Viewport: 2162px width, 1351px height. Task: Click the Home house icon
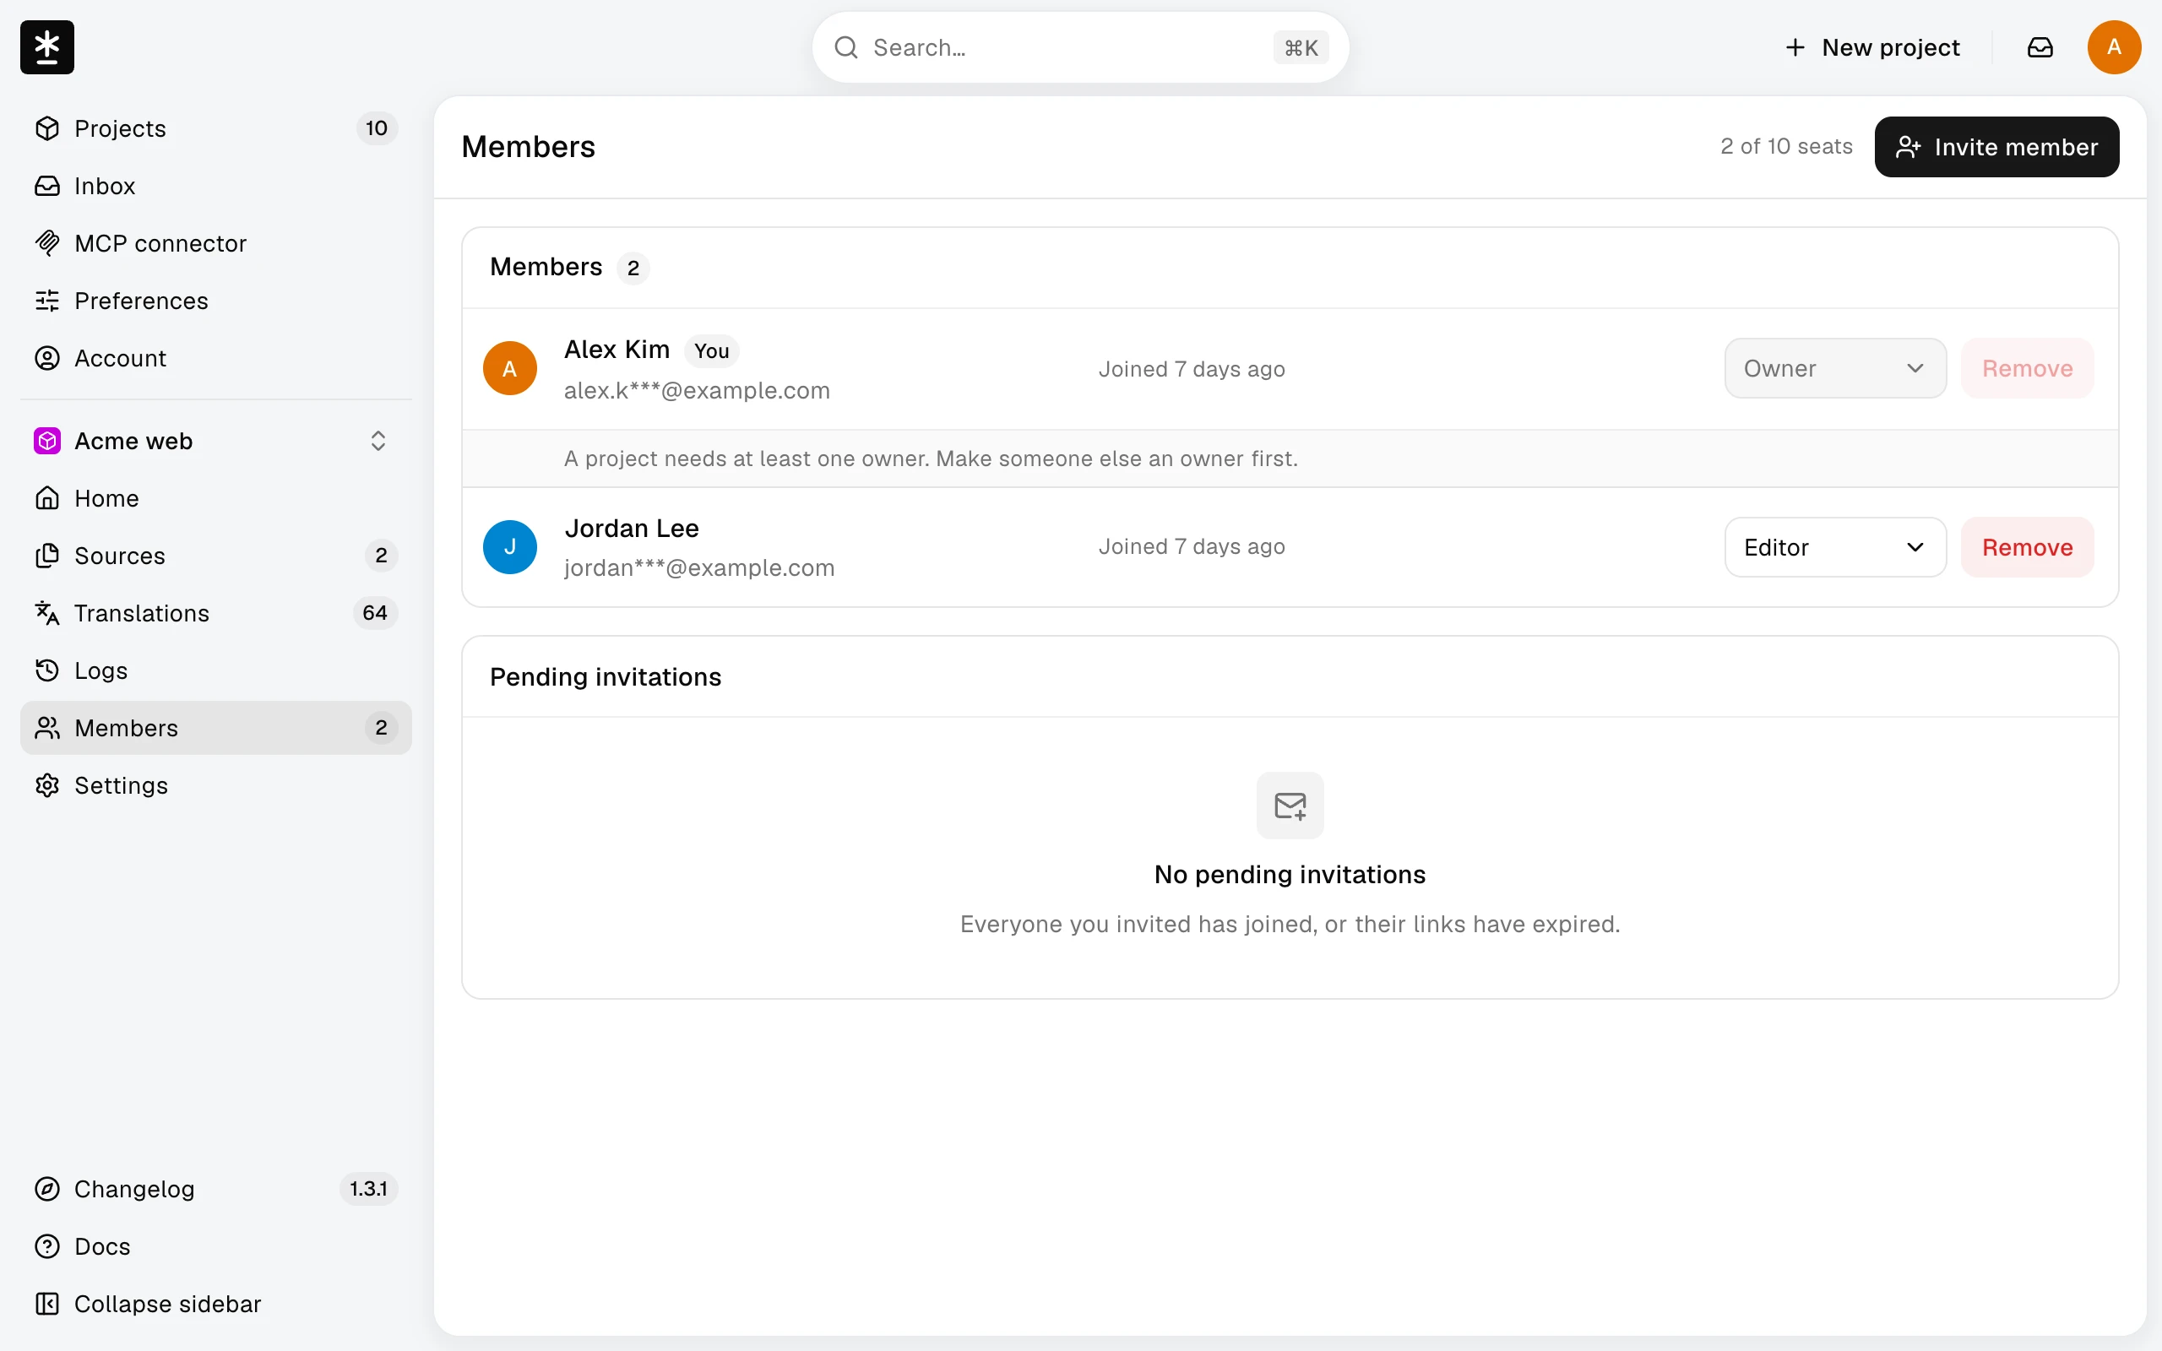pyautogui.click(x=47, y=497)
